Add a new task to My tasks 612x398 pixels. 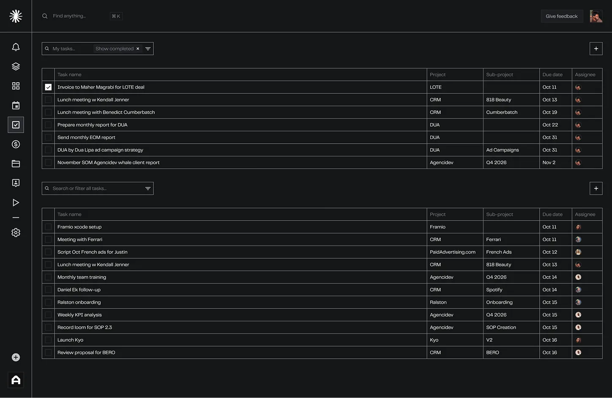pyautogui.click(x=596, y=49)
